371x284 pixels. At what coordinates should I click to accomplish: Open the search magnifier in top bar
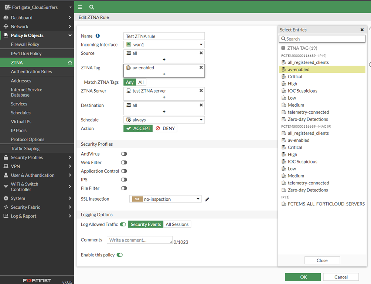(92, 7)
